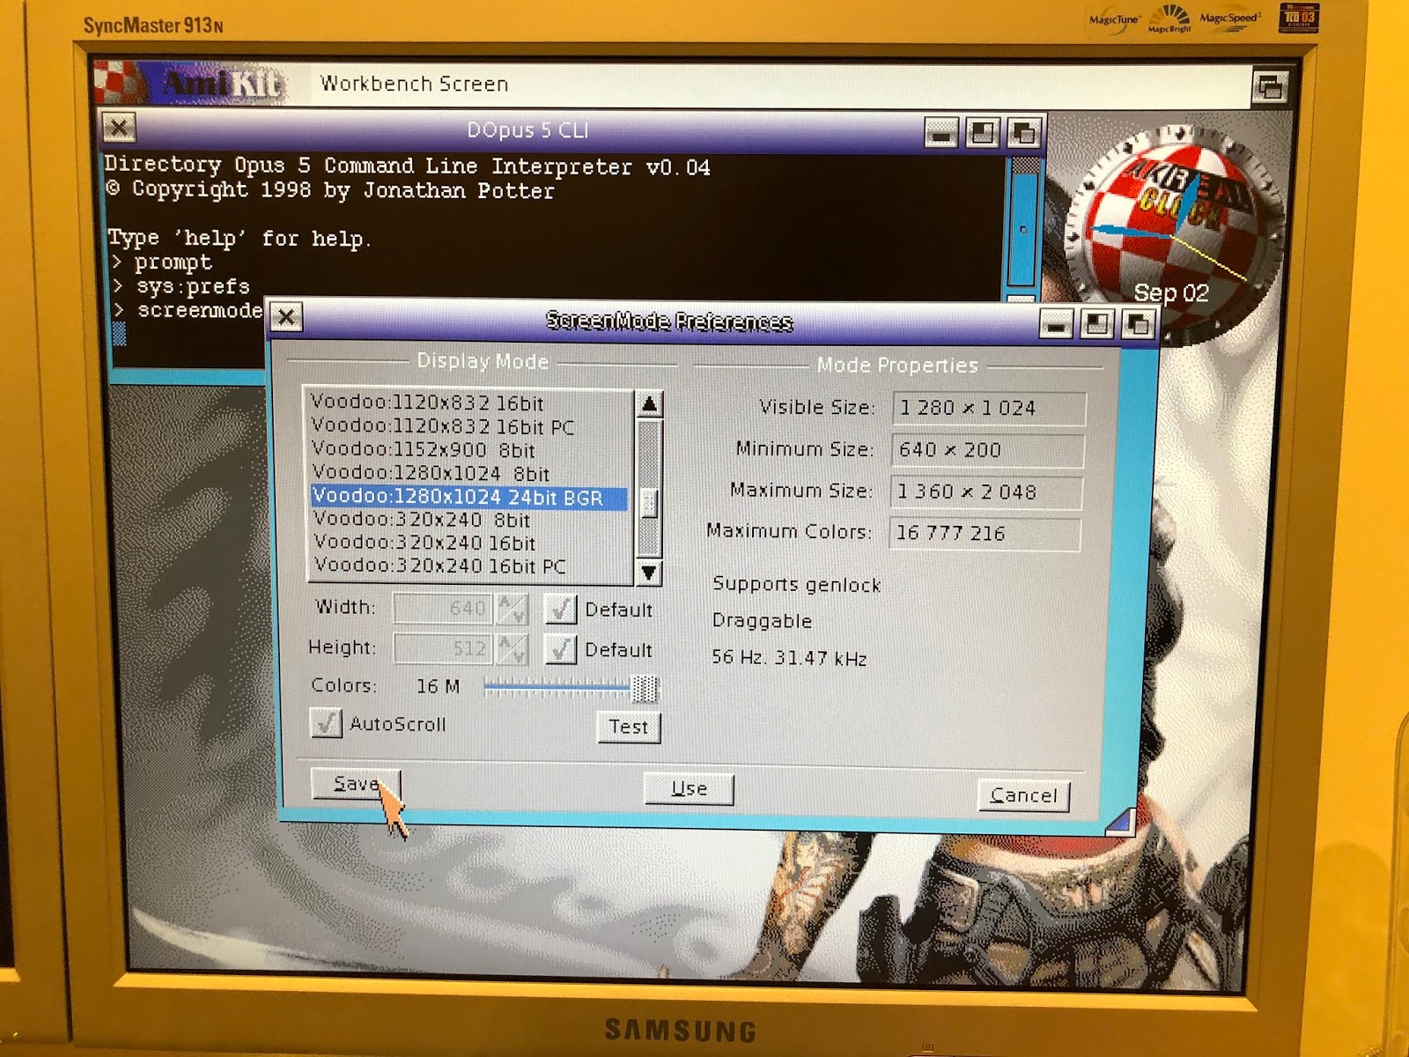Click the '56 Hz, 31.47 kHz' frequency text
This screenshot has width=1409, height=1057.
[789, 658]
